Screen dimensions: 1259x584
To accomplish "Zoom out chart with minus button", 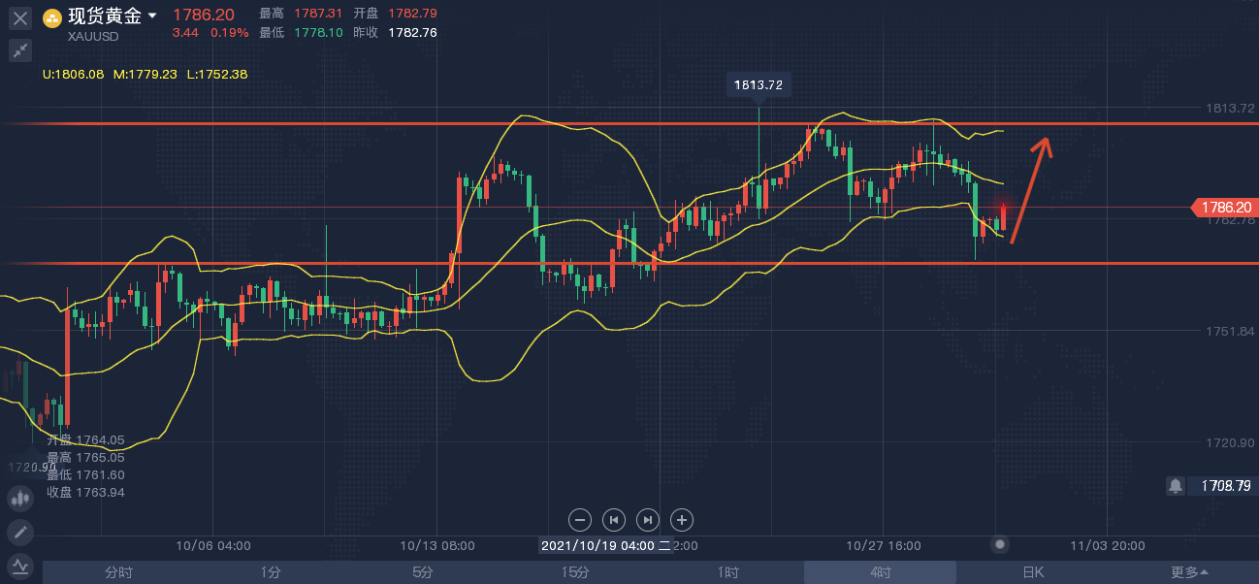I will pyautogui.click(x=579, y=519).
